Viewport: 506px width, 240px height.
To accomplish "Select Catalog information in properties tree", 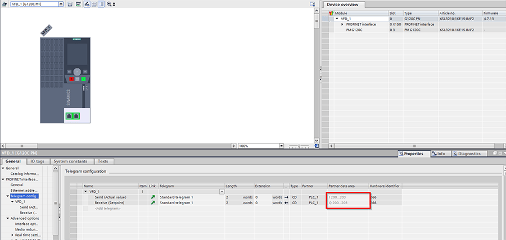I will click(x=25, y=174).
